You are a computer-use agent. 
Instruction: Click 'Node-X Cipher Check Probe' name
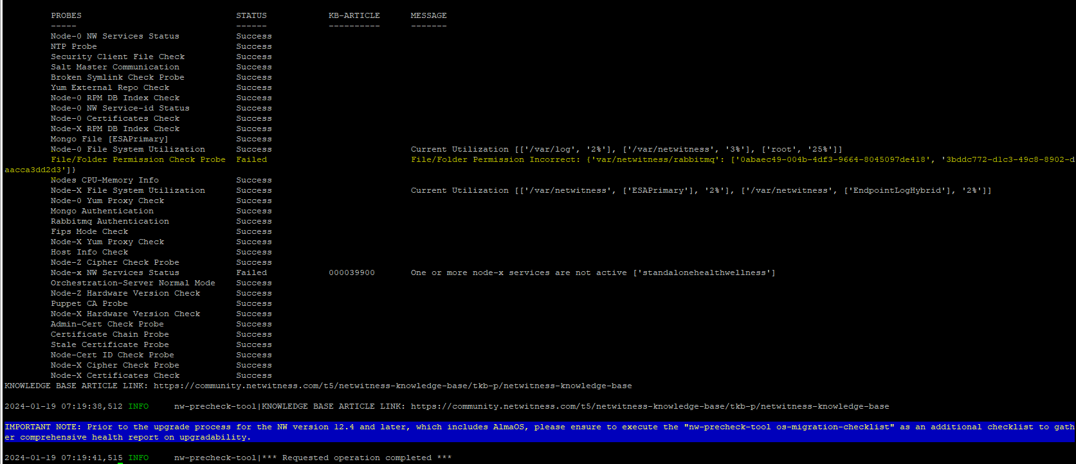115,365
